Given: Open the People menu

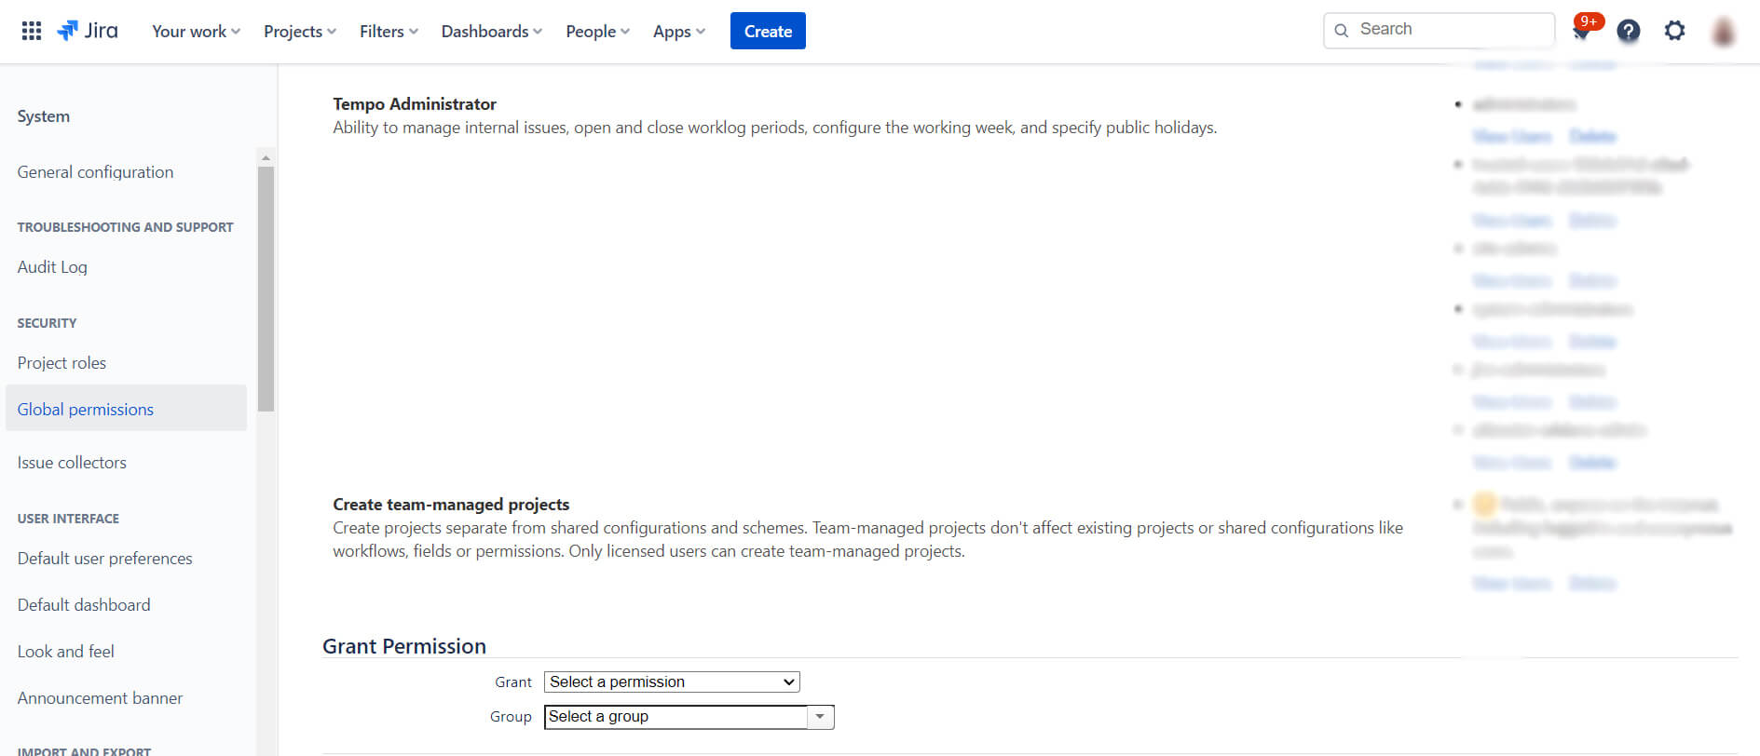Looking at the screenshot, I should (597, 31).
